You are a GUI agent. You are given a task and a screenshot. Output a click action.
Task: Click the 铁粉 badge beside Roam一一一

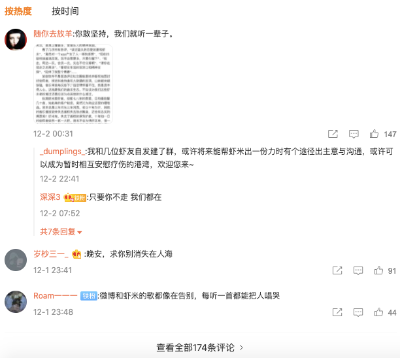(89, 296)
